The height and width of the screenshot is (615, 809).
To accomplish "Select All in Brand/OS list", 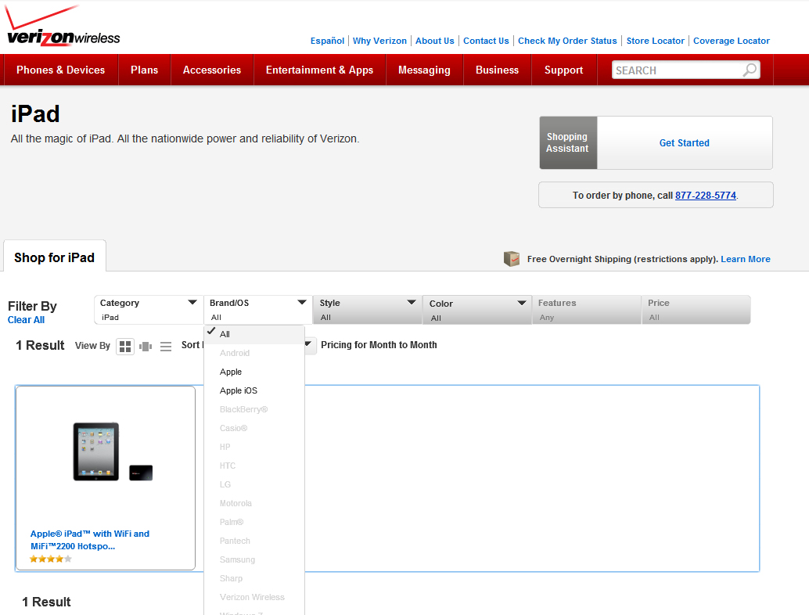I will coord(254,334).
